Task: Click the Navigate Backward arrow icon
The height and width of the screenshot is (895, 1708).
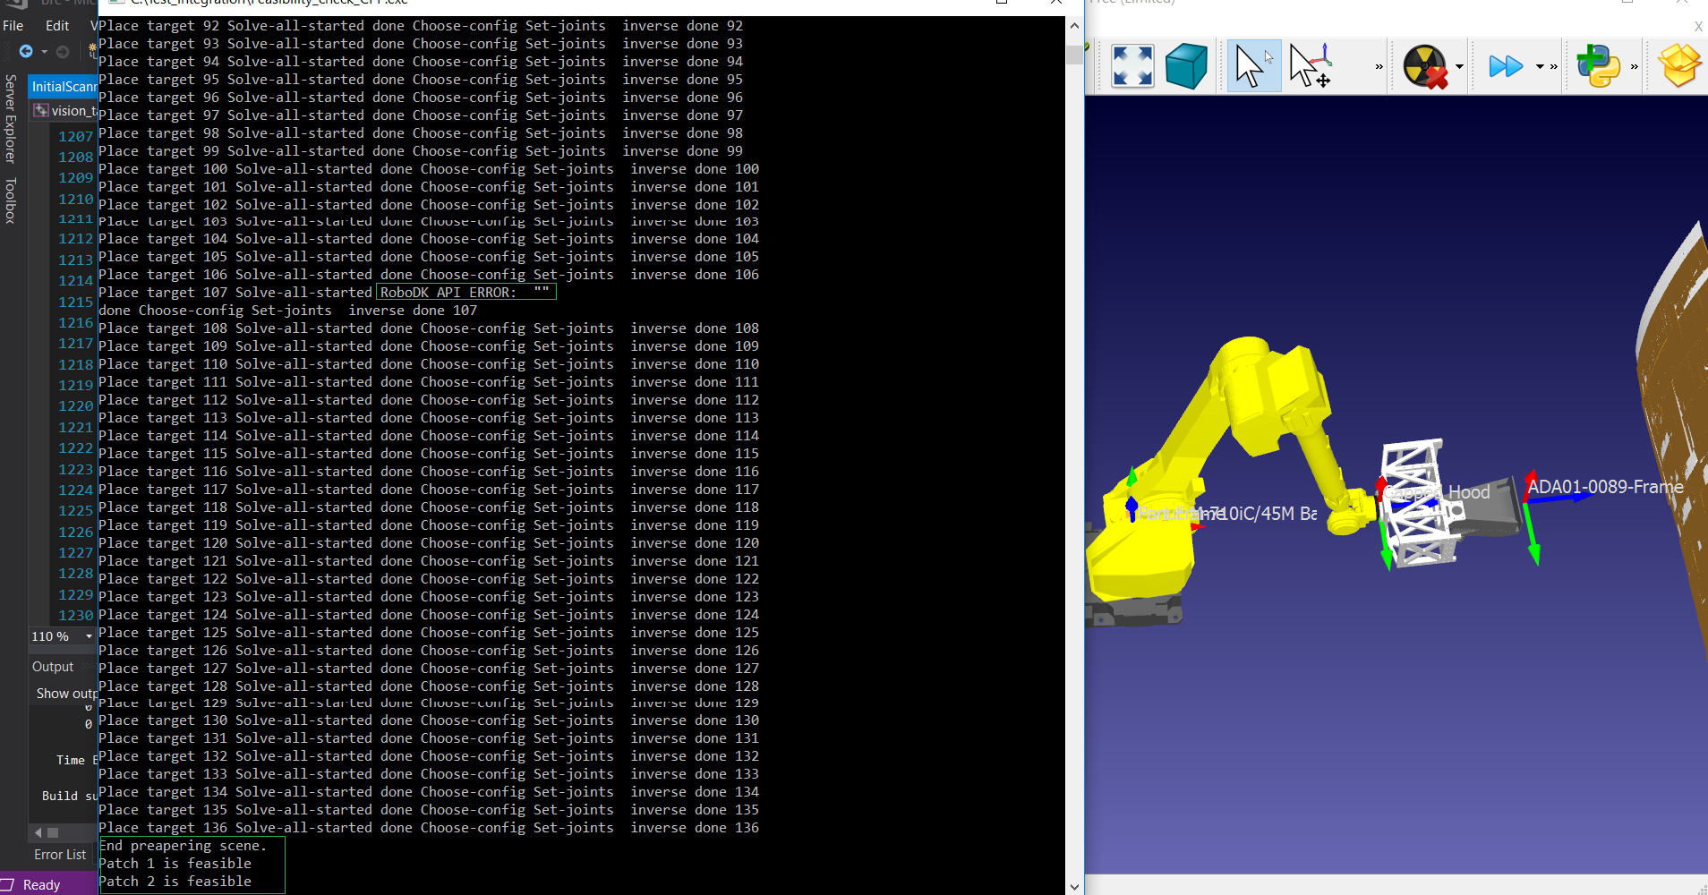Action: tap(26, 52)
